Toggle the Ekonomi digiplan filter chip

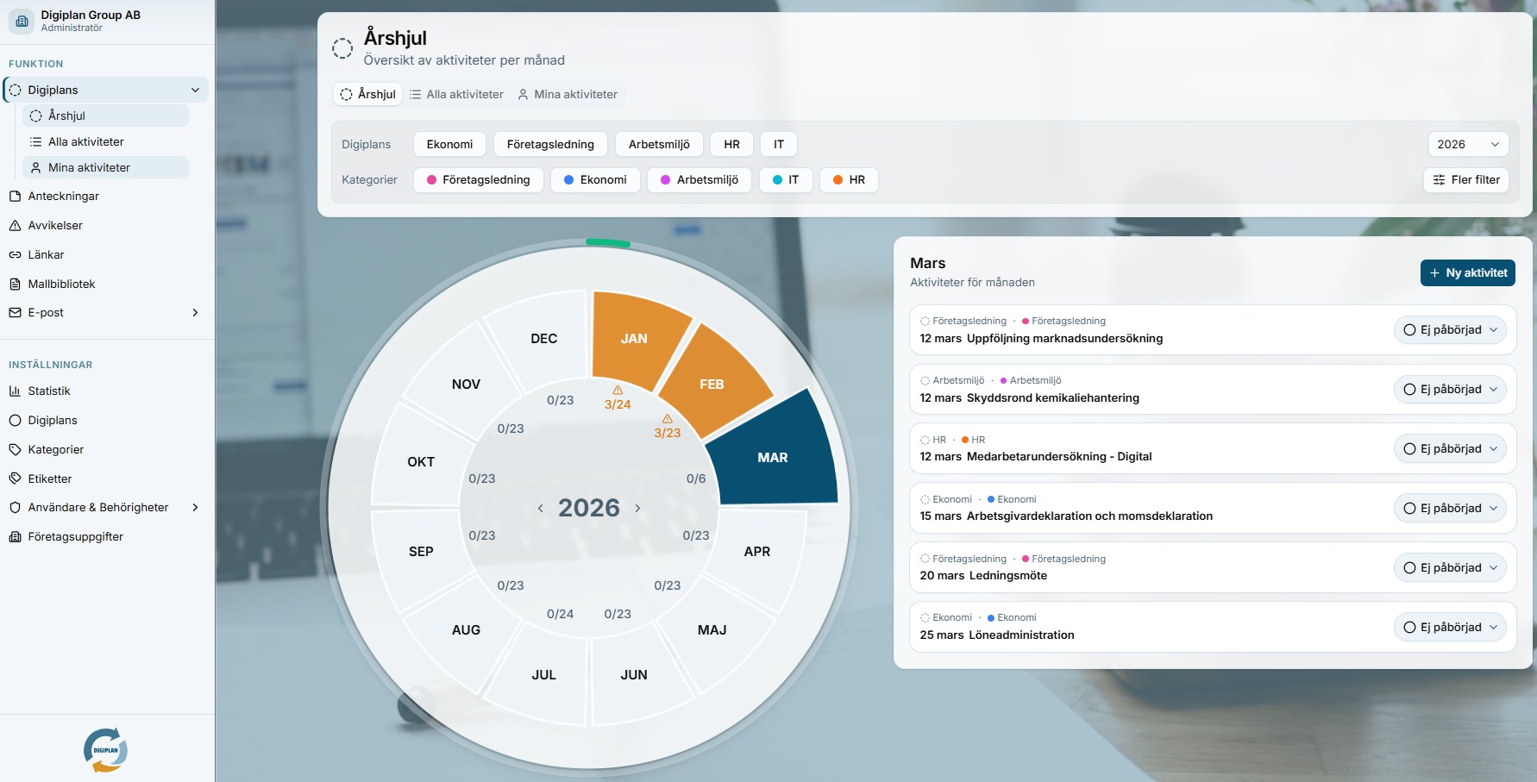pyautogui.click(x=449, y=144)
